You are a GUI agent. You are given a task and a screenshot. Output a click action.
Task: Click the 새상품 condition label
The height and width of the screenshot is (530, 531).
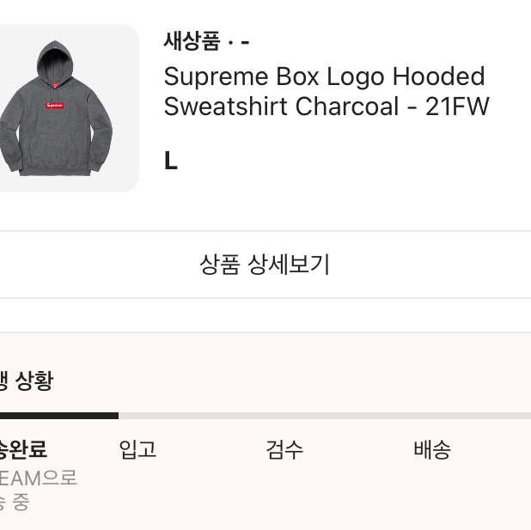(192, 41)
